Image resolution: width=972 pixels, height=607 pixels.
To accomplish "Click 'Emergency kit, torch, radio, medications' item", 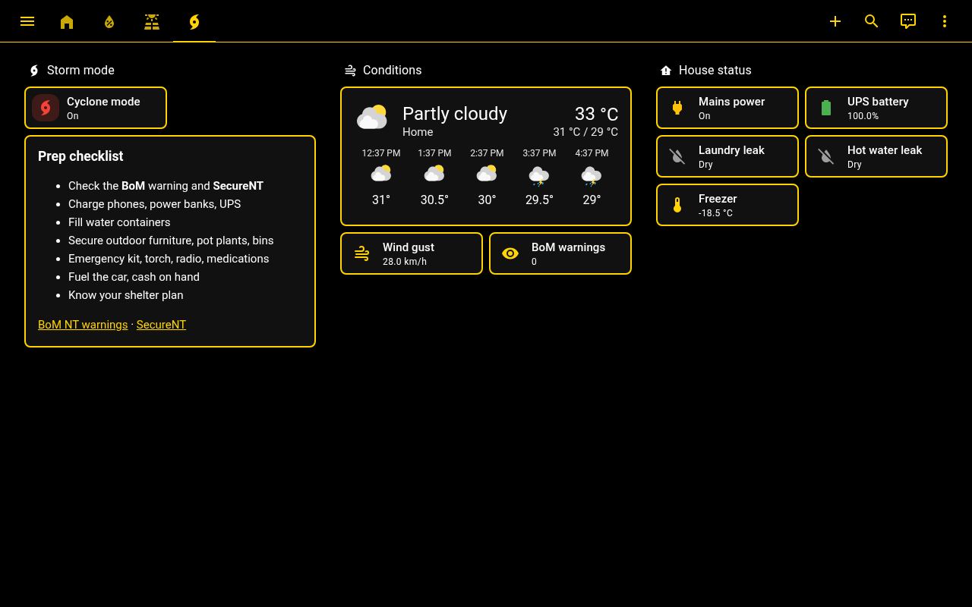I will coord(169,259).
